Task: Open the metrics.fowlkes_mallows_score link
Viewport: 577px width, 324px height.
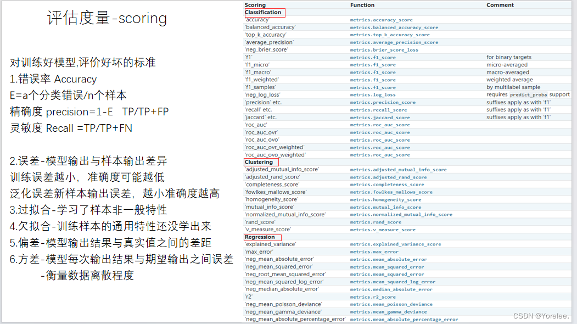Action: click(x=391, y=192)
